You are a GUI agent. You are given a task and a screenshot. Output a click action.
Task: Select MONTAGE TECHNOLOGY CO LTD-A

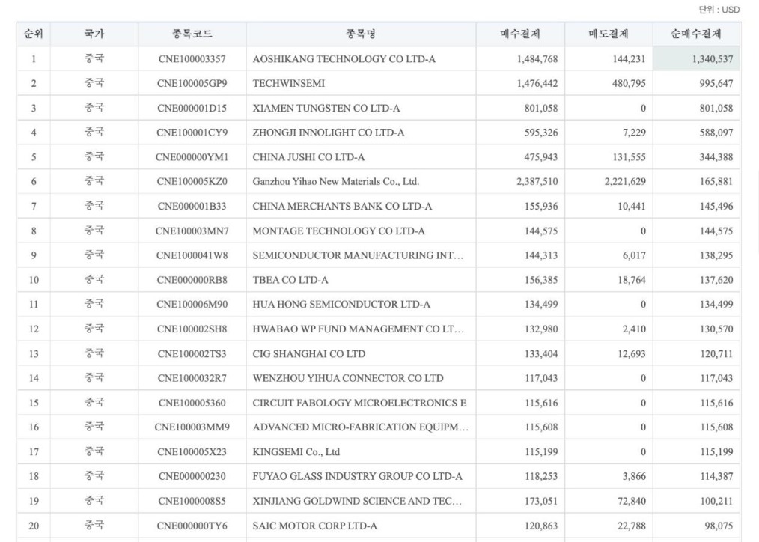point(339,231)
